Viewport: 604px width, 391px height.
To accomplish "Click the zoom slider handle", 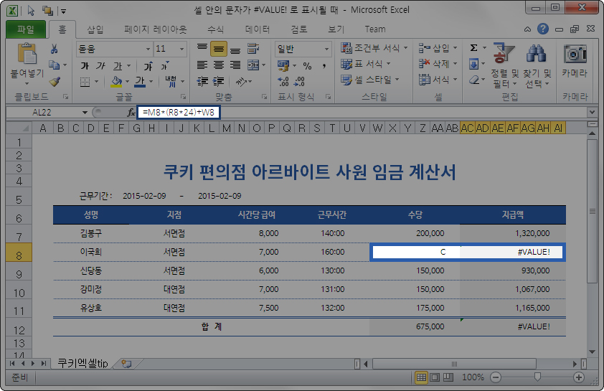I will point(537,377).
